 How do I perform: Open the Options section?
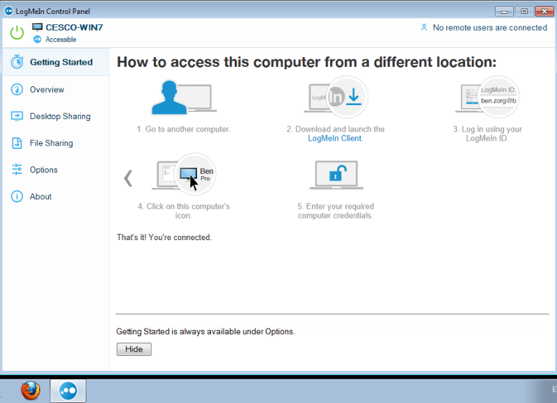coord(43,170)
